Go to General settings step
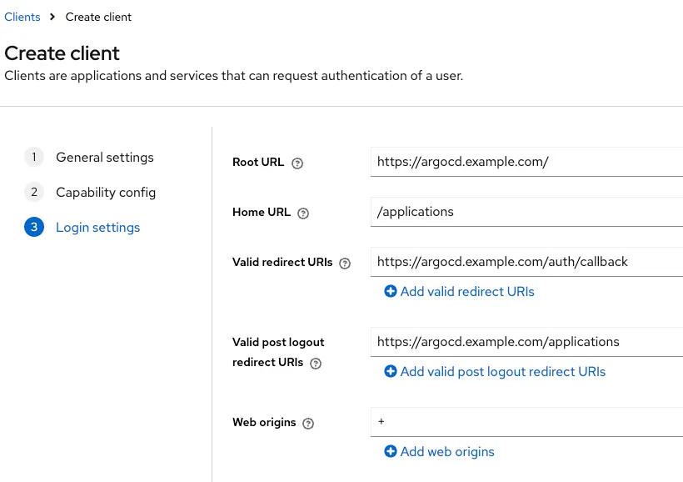This screenshot has width=683, height=482. 104,158
